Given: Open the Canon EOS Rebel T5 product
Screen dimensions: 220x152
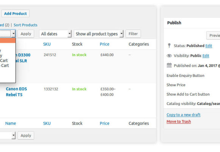Looking at the screenshot, I should pos(16,92).
